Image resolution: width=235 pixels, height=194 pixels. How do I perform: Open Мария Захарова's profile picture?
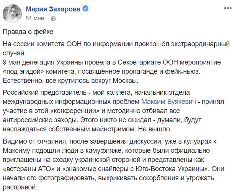coord(12,14)
